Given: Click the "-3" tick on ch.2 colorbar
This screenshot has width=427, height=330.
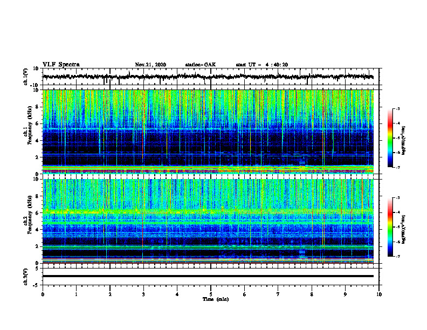Looking at the screenshot, I should 397,198.
